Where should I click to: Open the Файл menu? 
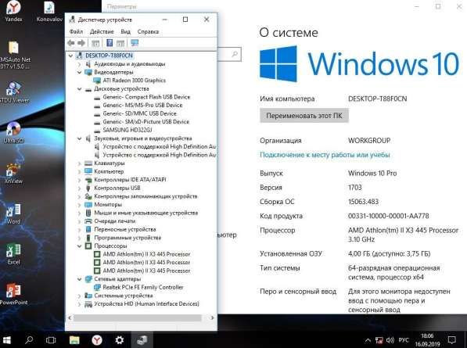point(76,31)
